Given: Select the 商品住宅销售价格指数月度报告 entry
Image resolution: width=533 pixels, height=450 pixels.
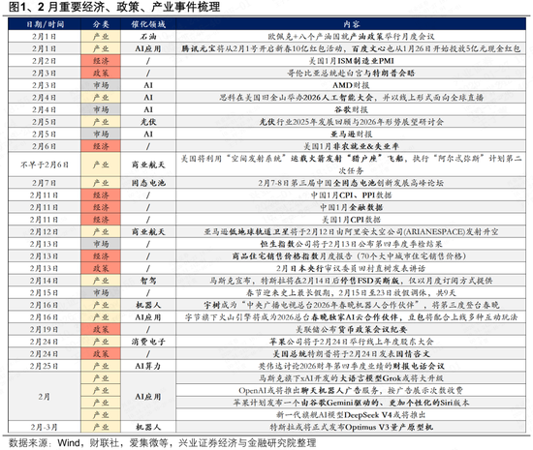Looking at the screenshot, I should point(351,256).
